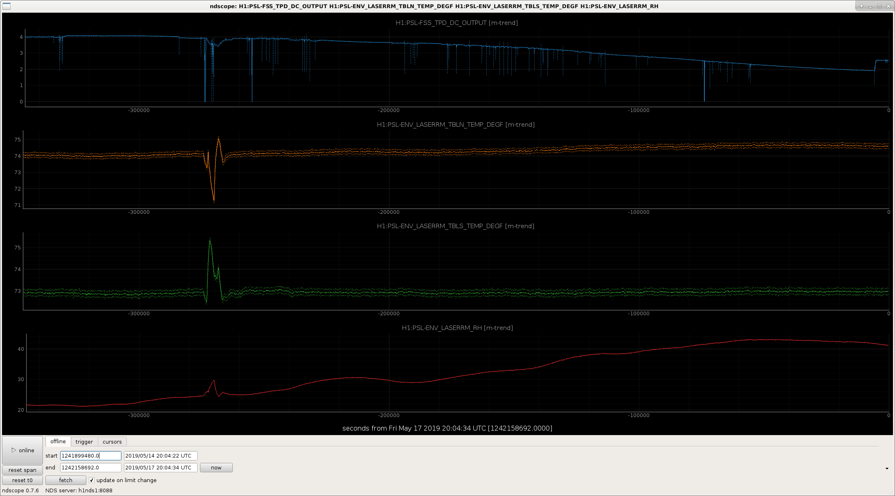
Task: Switch to the offline tab
Action: tap(58, 441)
